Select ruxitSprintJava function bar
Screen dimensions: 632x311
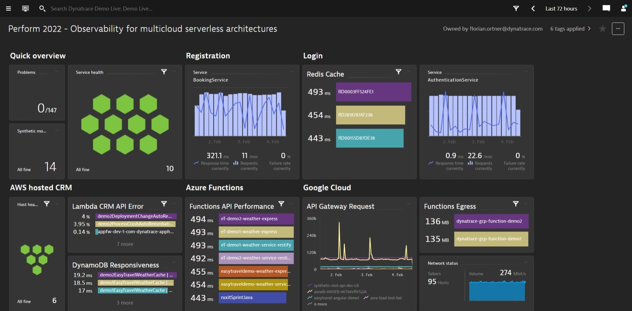(x=252, y=297)
